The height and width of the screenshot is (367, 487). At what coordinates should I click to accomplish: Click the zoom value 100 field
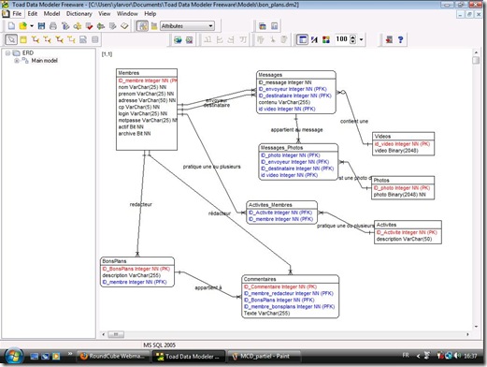[341, 39]
